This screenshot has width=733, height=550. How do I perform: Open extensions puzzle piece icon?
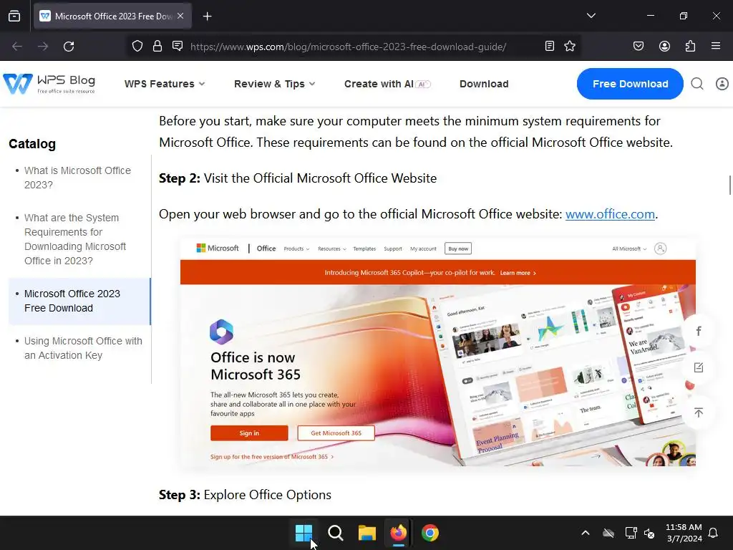[691, 46]
